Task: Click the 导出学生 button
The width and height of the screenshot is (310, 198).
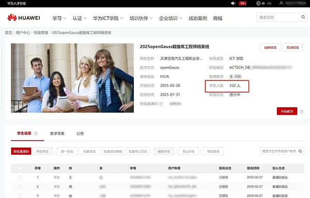Action: (x=189, y=151)
